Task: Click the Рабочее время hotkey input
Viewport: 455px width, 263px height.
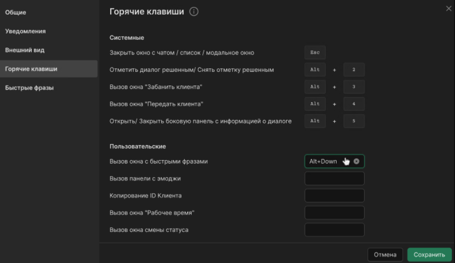Action: pos(334,213)
